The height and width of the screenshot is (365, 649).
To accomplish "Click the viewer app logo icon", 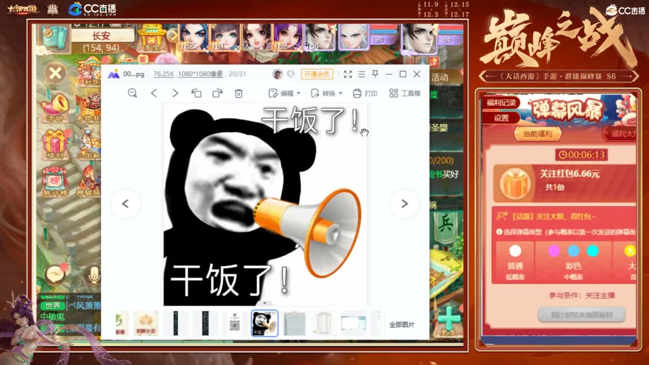I will pos(114,74).
